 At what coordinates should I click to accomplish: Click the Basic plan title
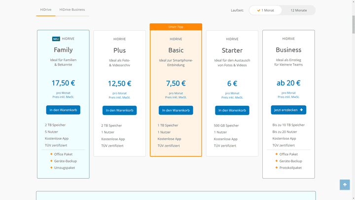coord(176,50)
